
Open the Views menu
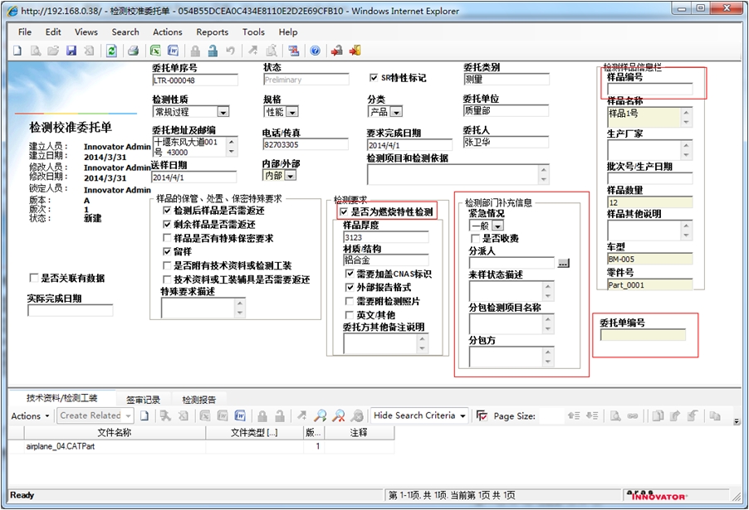(86, 32)
